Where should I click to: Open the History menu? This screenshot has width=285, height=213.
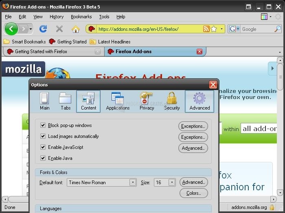[57, 17]
